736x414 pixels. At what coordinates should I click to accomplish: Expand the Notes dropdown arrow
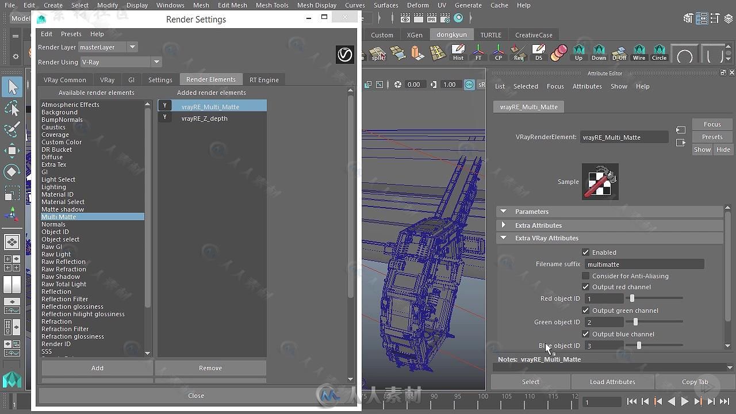730,368
